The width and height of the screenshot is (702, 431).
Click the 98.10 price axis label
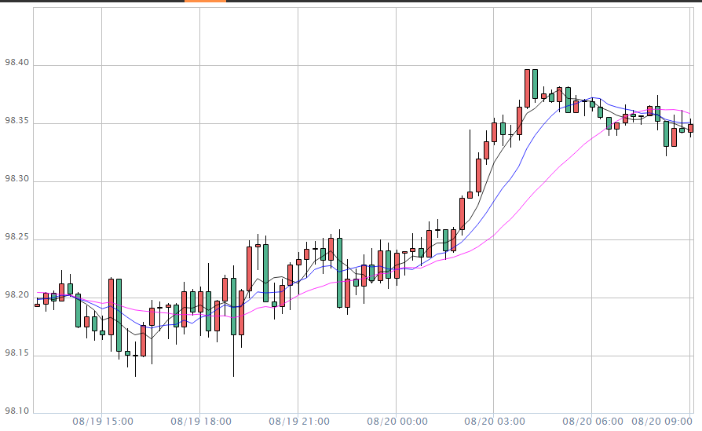tap(17, 411)
